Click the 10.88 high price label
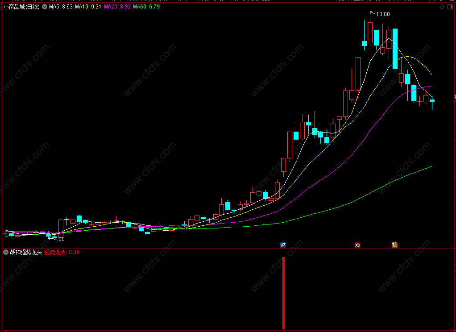The width and height of the screenshot is (456, 332). pyautogui.click(x=383, y=14)
